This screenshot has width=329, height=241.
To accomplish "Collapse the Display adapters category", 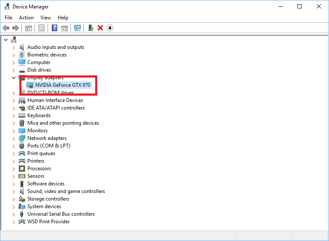I will 14,78.
